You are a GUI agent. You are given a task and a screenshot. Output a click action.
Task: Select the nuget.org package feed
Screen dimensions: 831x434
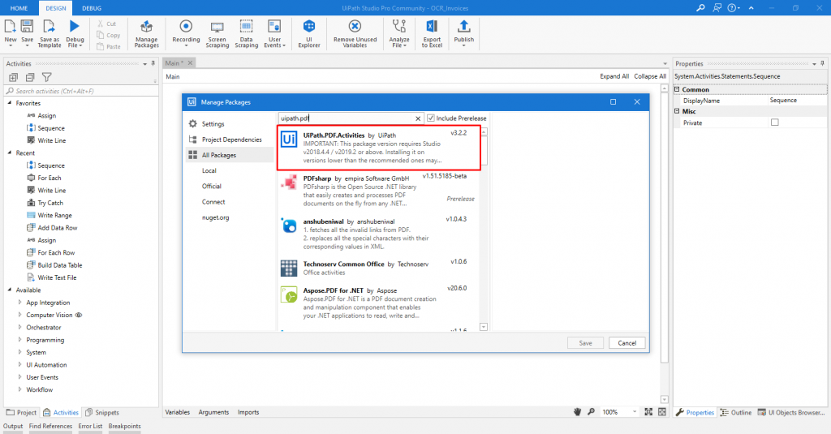pyautogui.click(x=215, y=217)
